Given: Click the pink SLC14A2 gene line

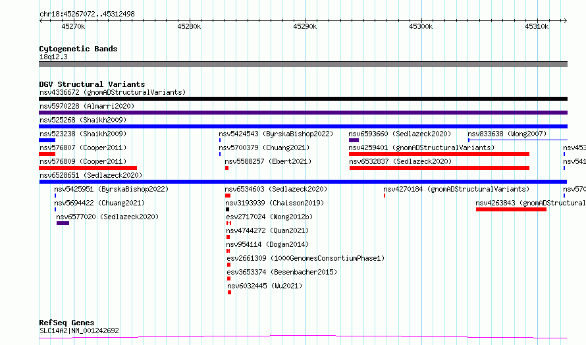Looking at the screenshot, I should (303, 337).
